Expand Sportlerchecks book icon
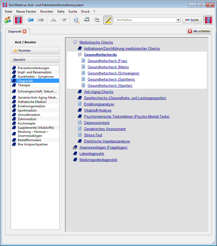217x246 pixels. pyautogui.click(x=80, y=98)
